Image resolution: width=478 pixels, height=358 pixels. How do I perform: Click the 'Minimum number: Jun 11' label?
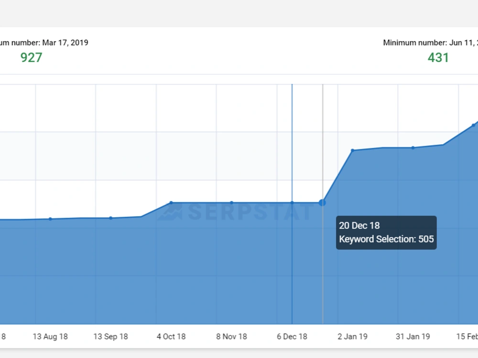431,42
